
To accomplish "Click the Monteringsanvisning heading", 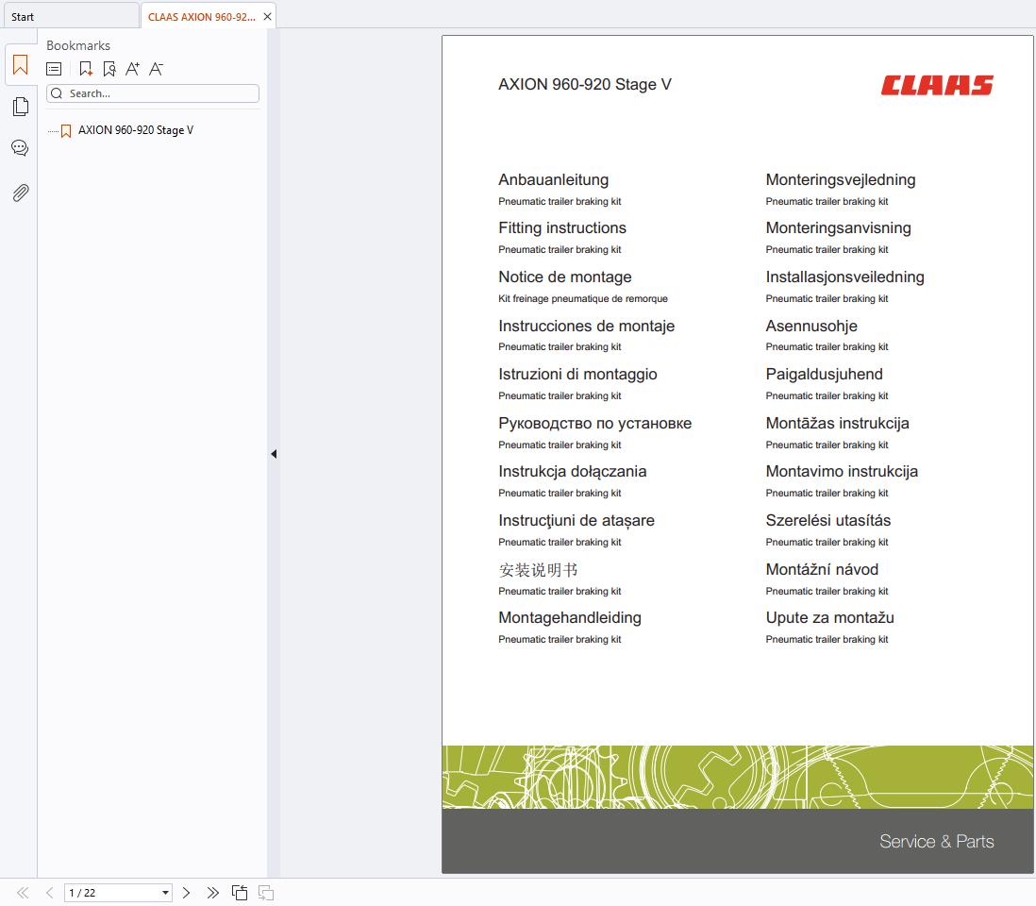I will coord(839,228).
